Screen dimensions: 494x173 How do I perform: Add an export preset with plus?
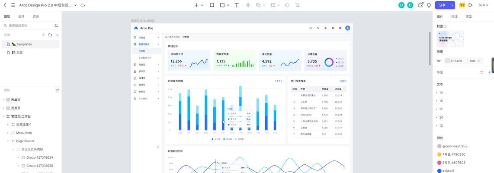[x=489, y=73]
